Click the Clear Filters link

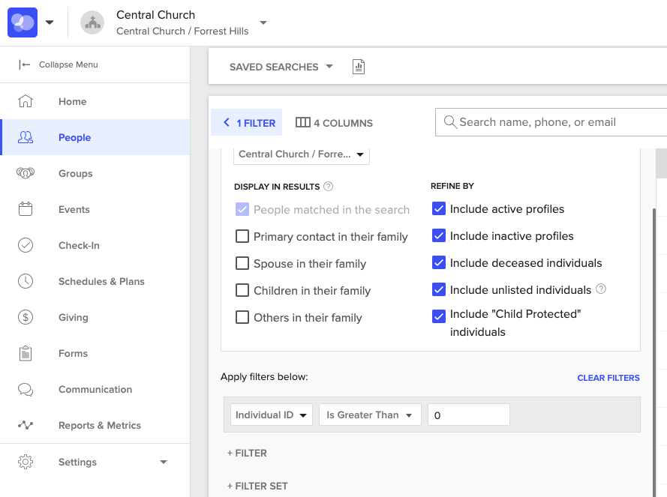(x=608, y=378)
